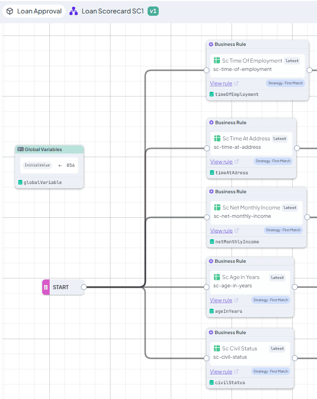This screenshot has width=317, height=399.
Task: Click the timeAtAdress database icon
Action: coord(212,172)
